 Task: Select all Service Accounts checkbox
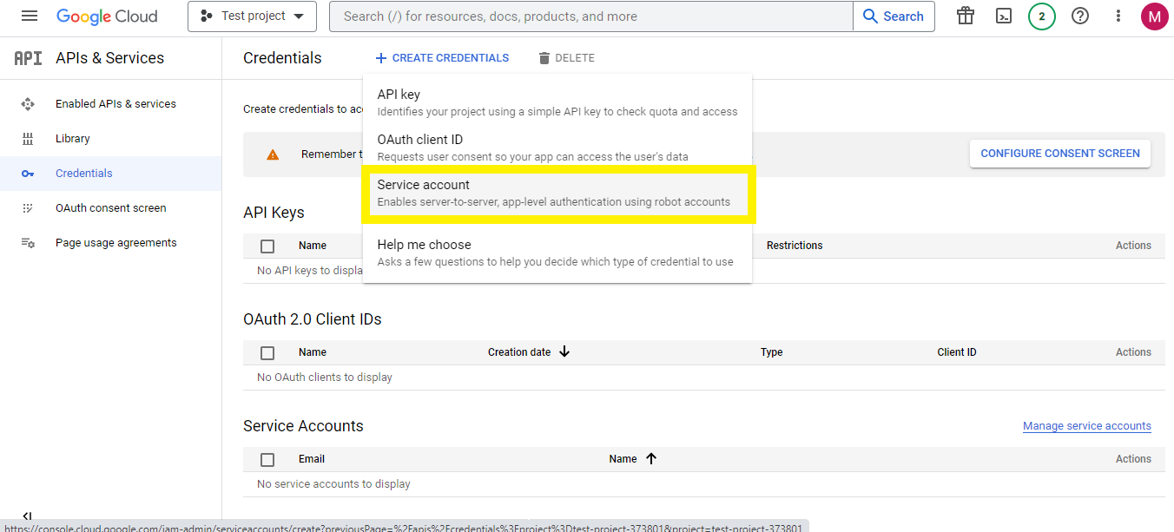tap(267, 458)
